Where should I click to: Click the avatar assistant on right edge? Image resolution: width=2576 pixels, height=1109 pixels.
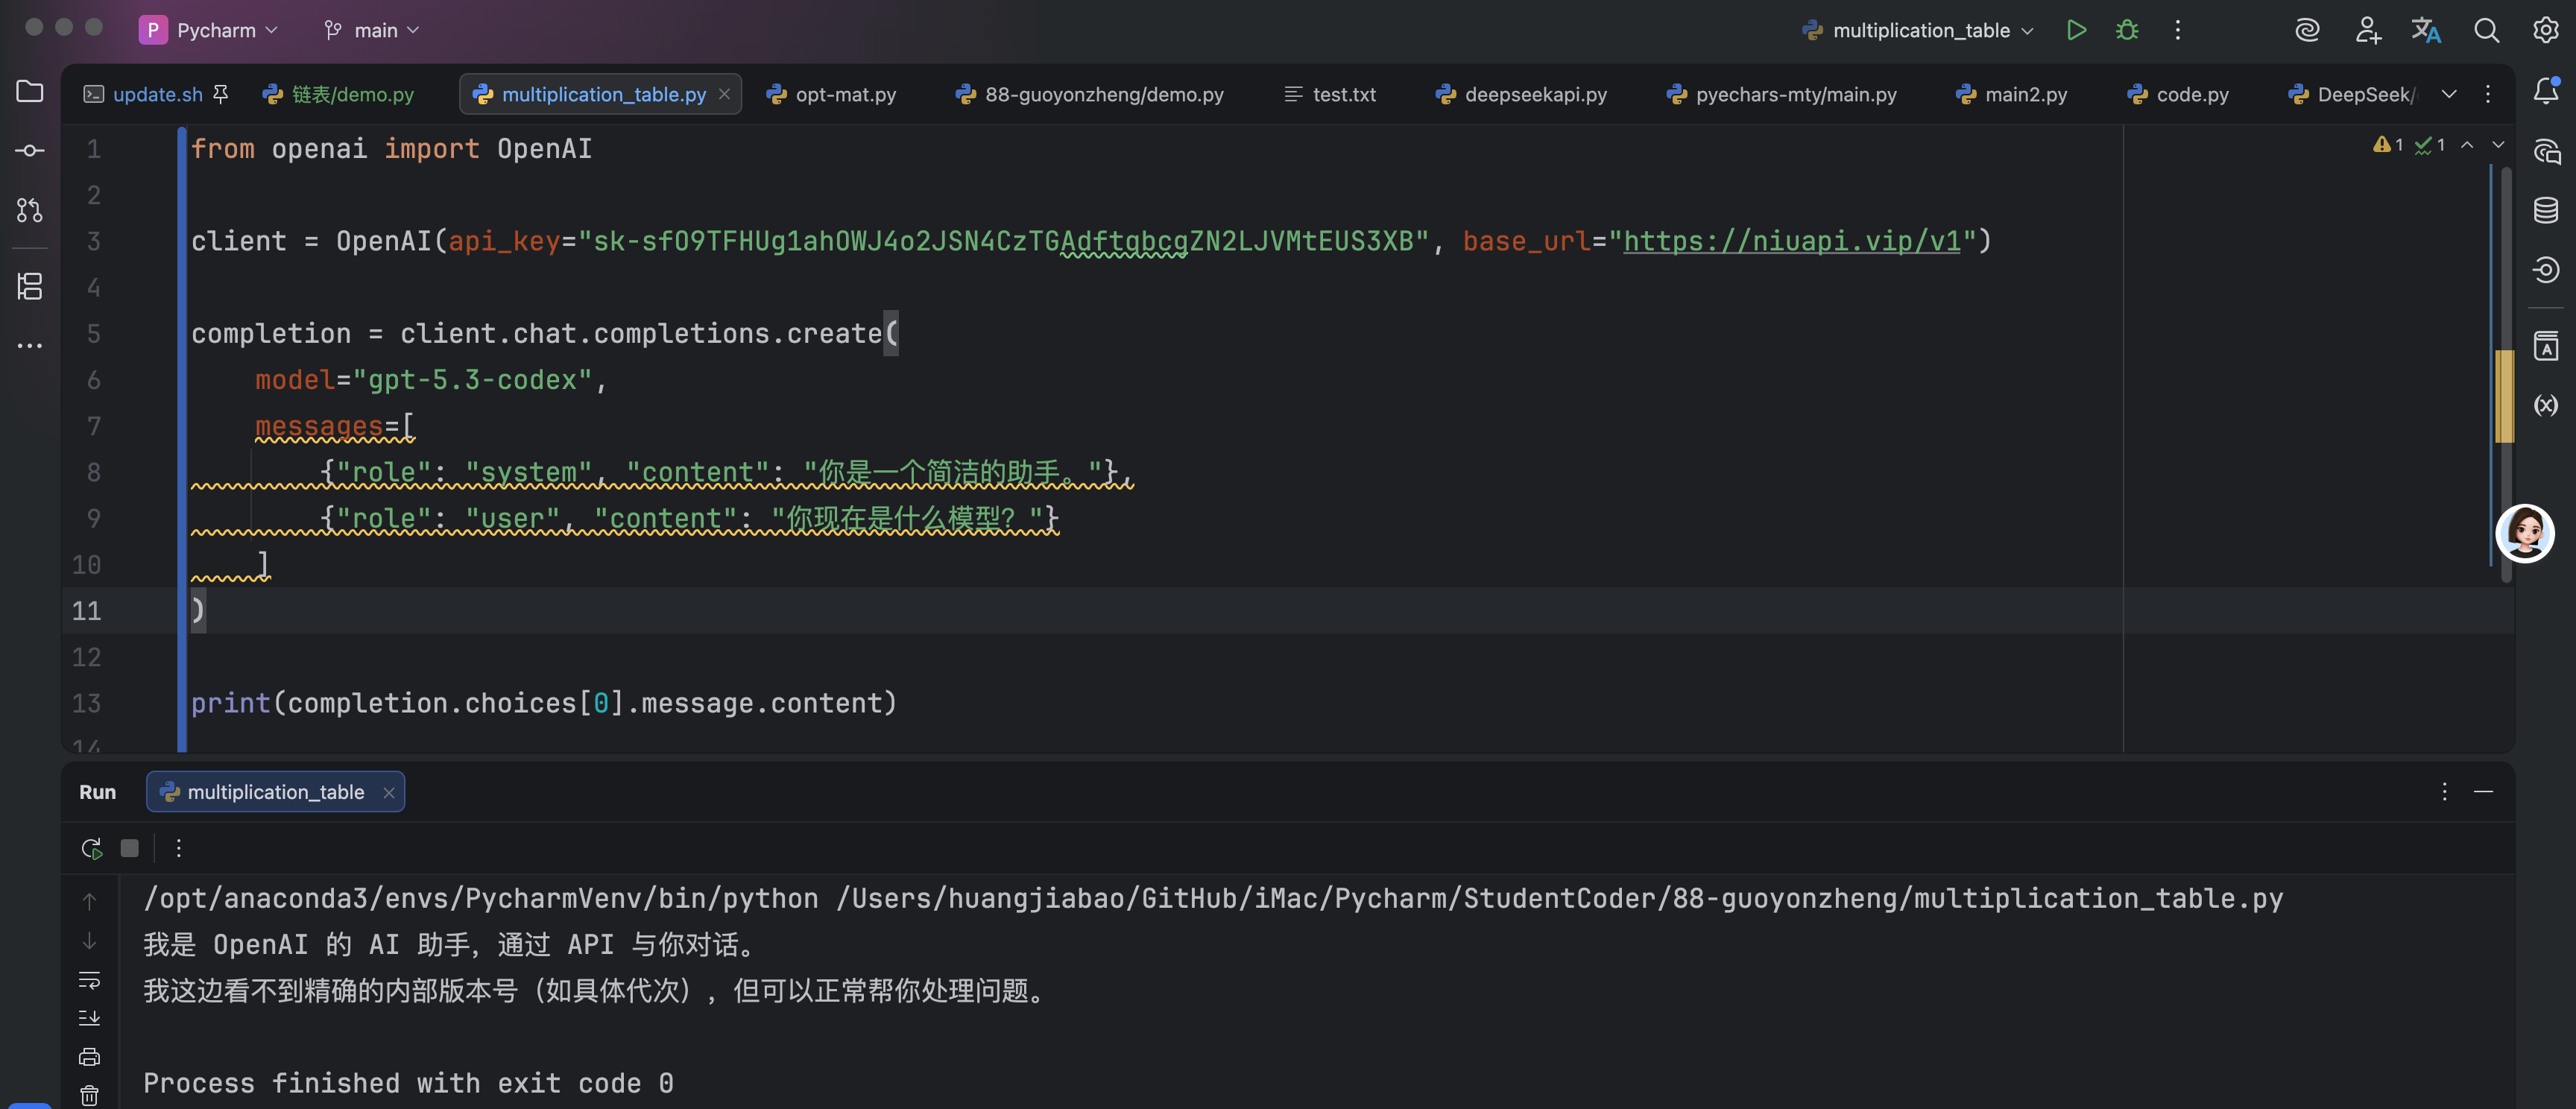point(2524,533)
